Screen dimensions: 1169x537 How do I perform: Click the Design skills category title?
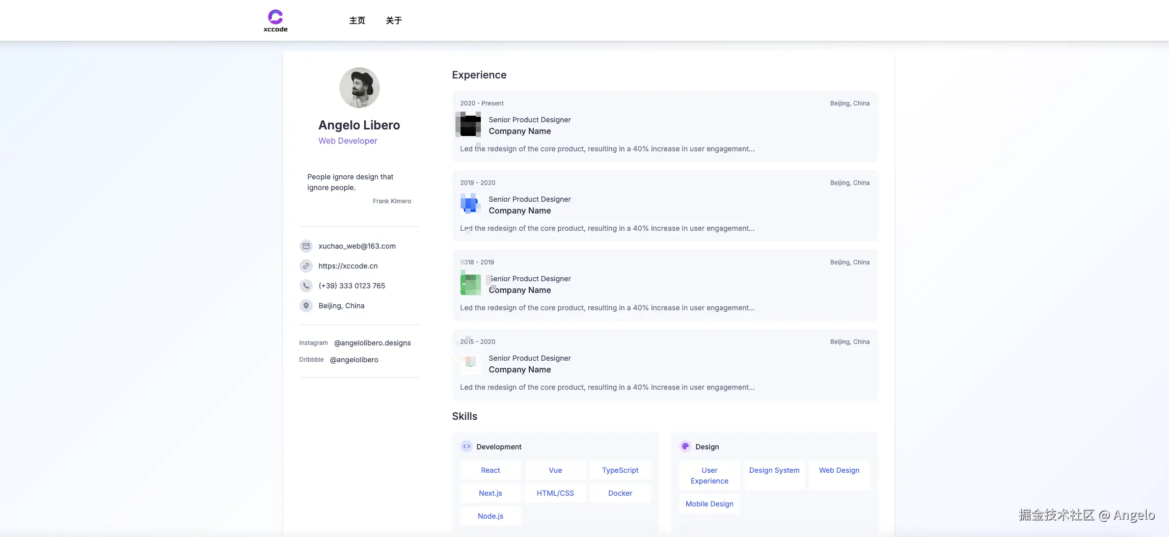(x=708, y=447)
